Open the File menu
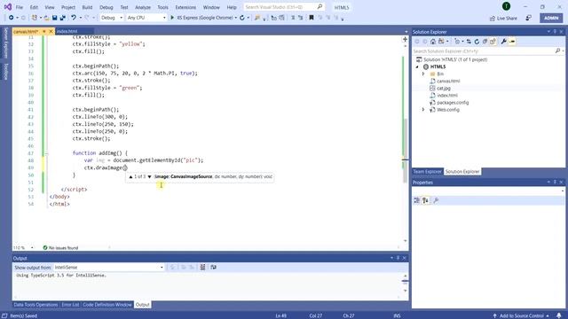The height and width of the screenshot is (319, 568). coord(20,7)
